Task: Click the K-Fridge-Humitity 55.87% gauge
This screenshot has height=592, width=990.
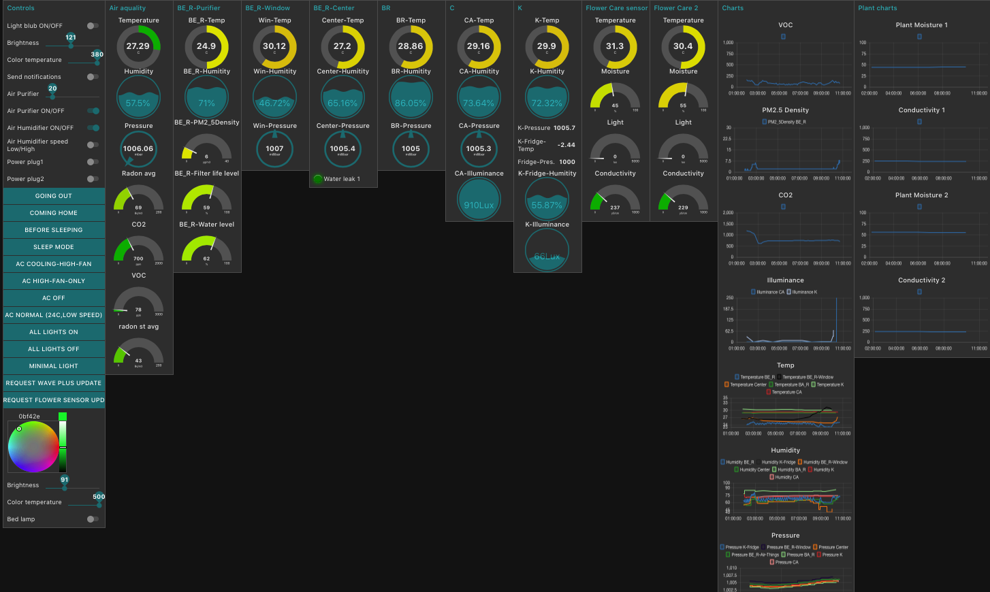Action: click(547, 199)
